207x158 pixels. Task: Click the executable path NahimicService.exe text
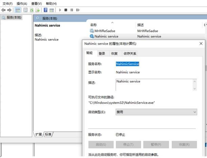pos(122,103)
